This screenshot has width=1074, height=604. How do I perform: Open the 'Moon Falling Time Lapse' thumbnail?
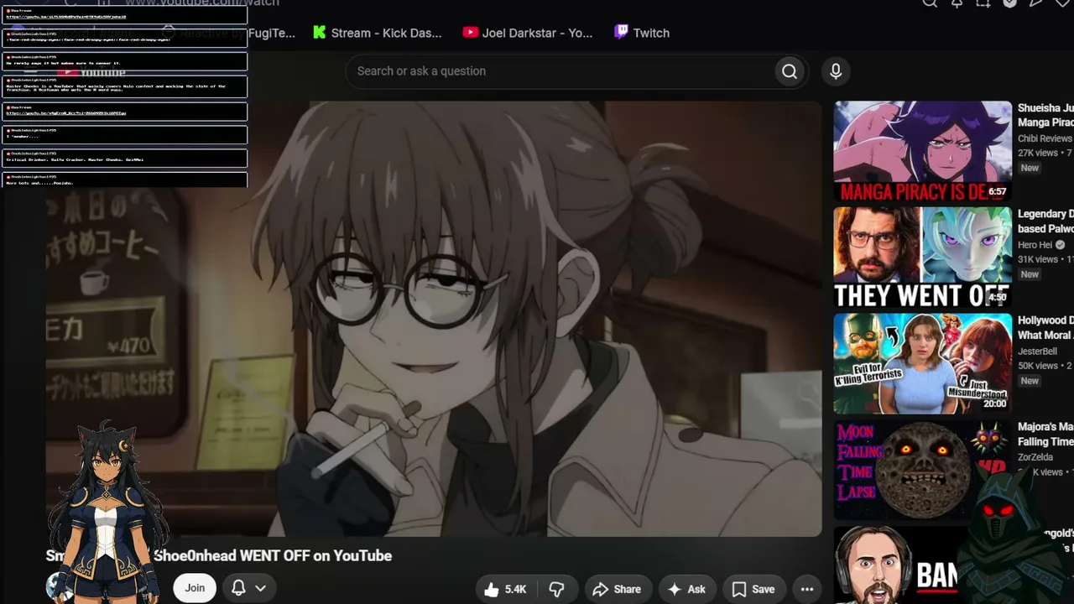pyautogui.click(x=923, y=471)
